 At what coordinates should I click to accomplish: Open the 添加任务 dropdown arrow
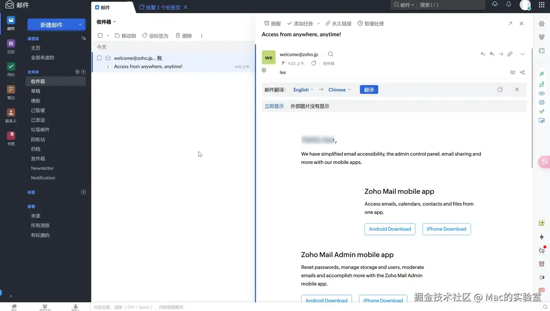pyautogui.click(x=318, y=24)
